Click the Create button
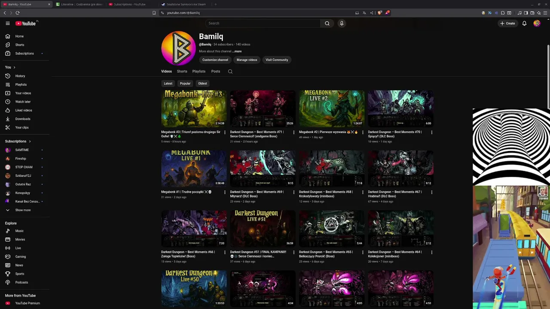 pyautogui.click(x=507, y=23)
